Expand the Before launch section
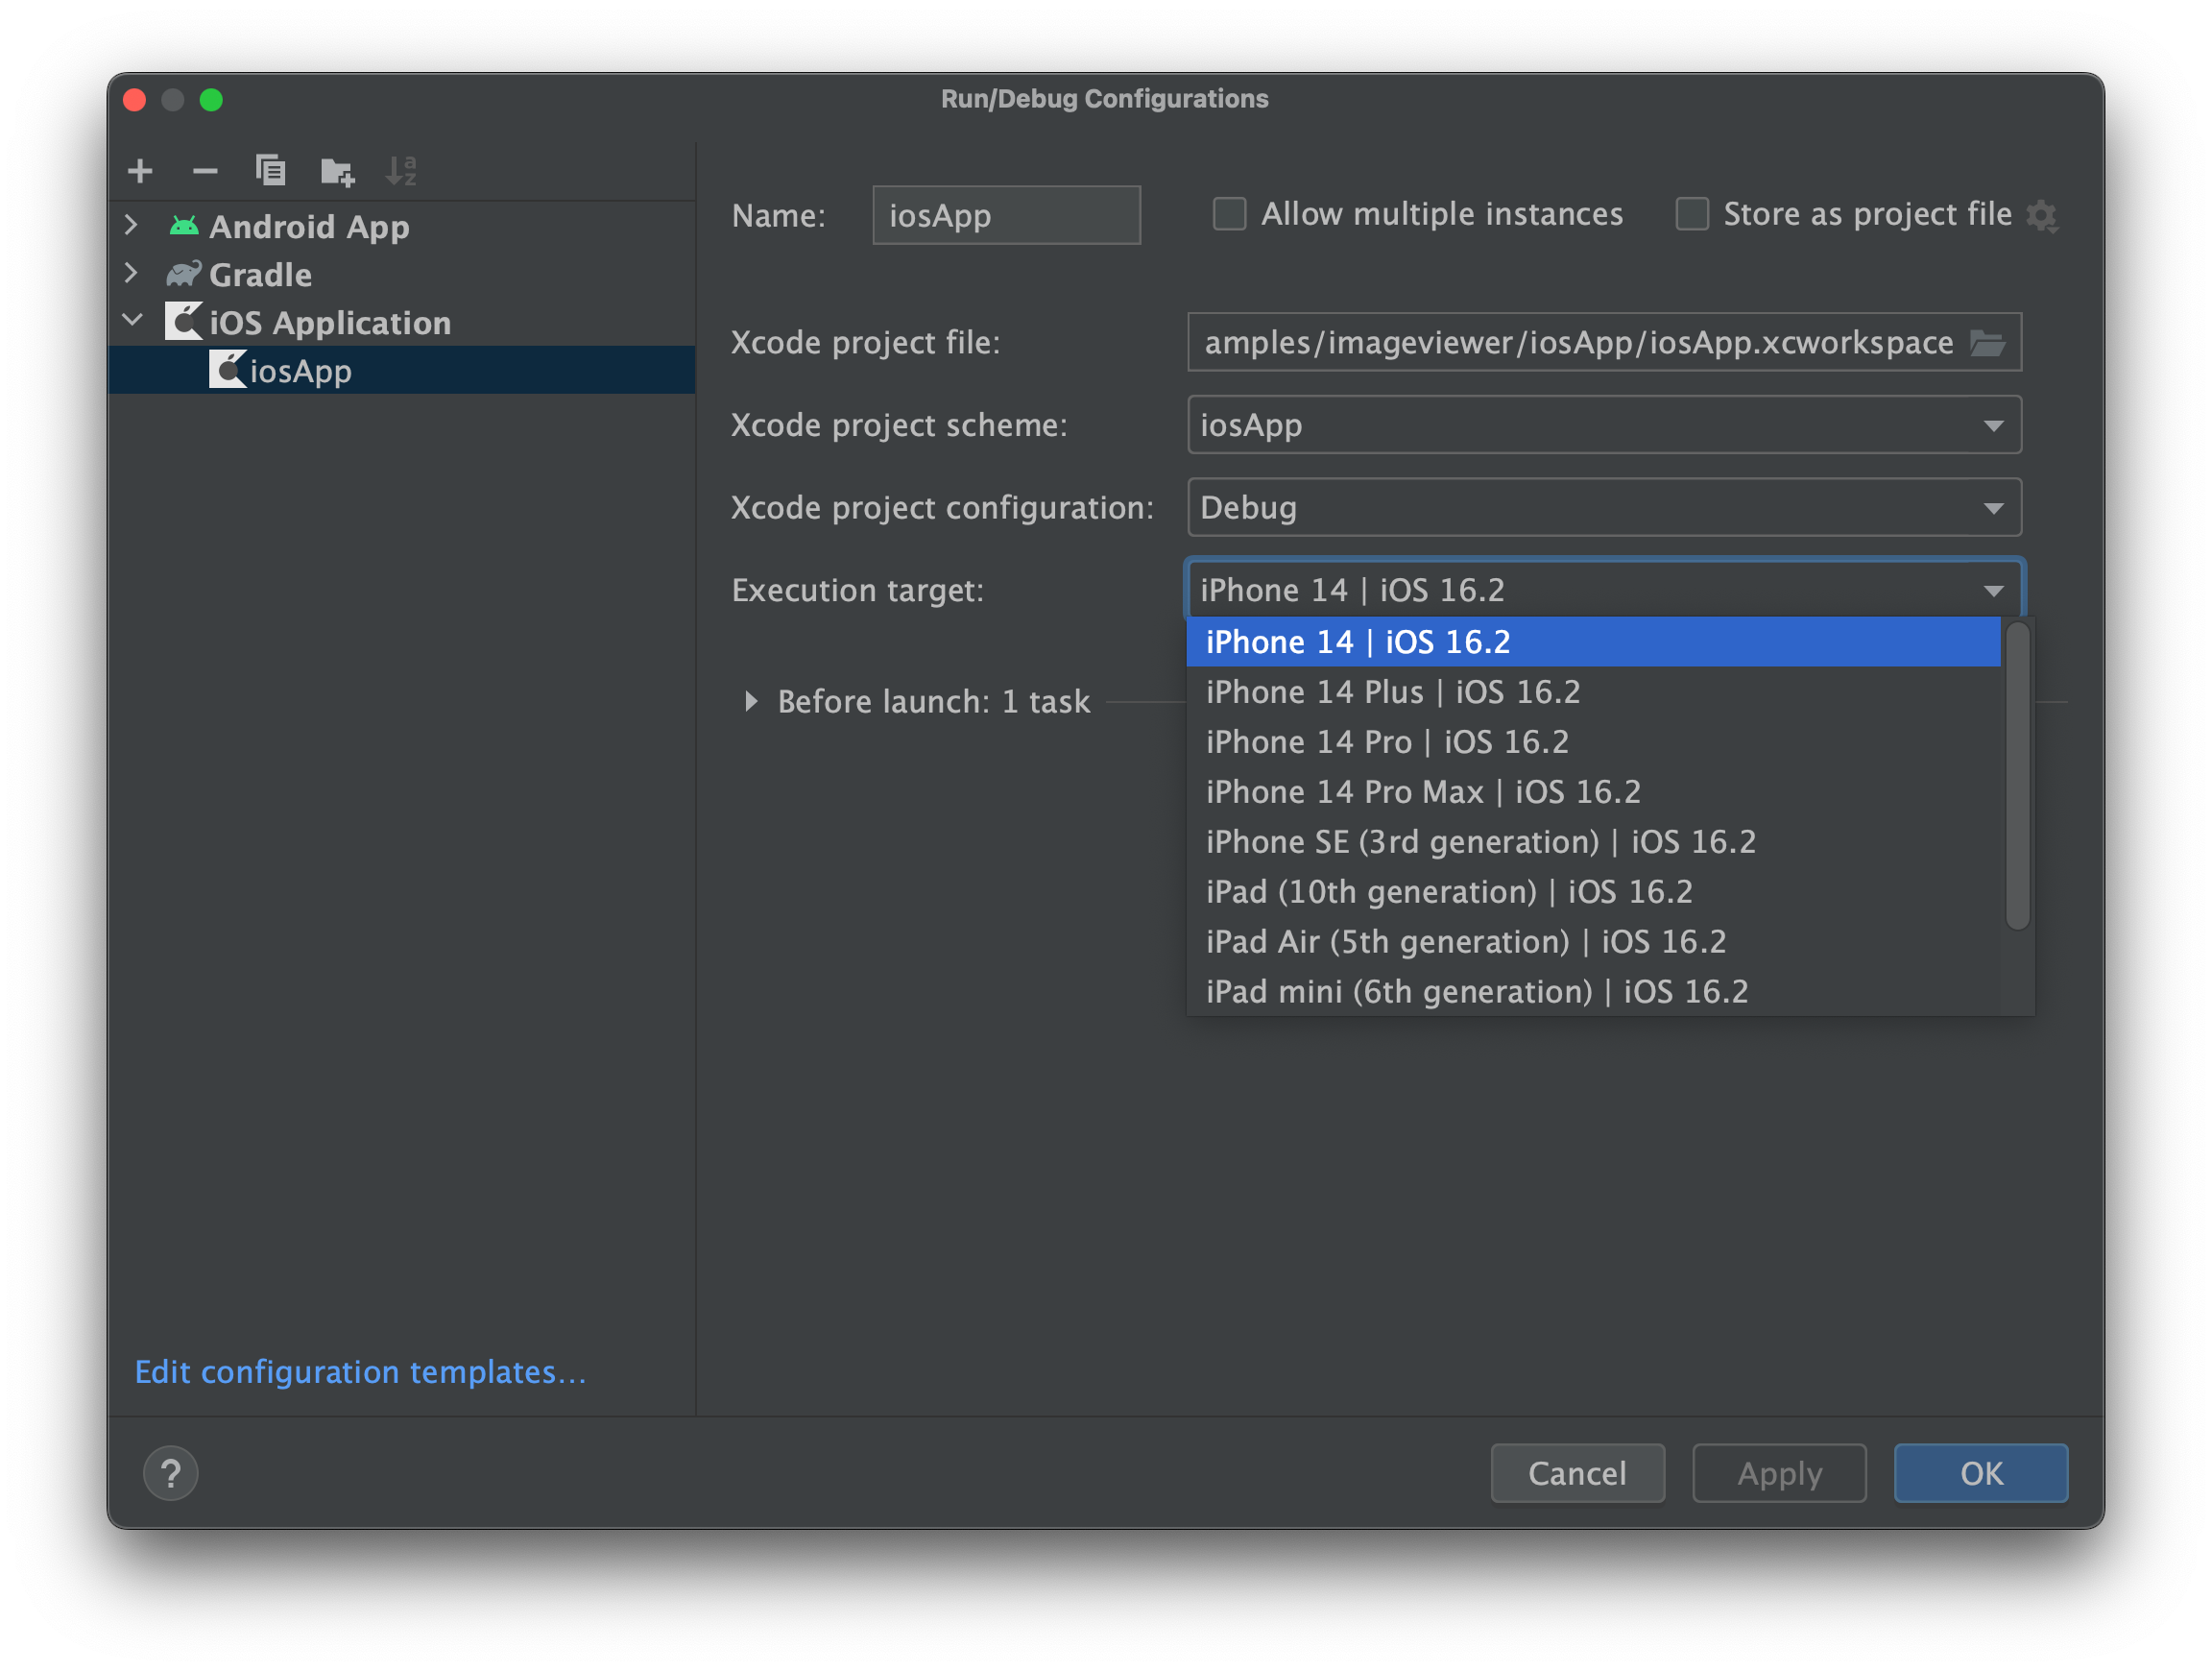 coord(751,701)
